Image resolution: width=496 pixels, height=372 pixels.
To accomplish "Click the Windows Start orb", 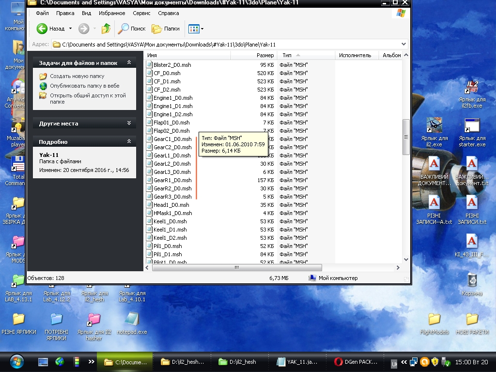I will [16, 361].
